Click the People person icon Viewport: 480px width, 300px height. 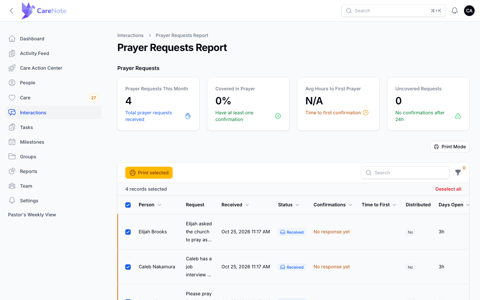click(12, 83)
